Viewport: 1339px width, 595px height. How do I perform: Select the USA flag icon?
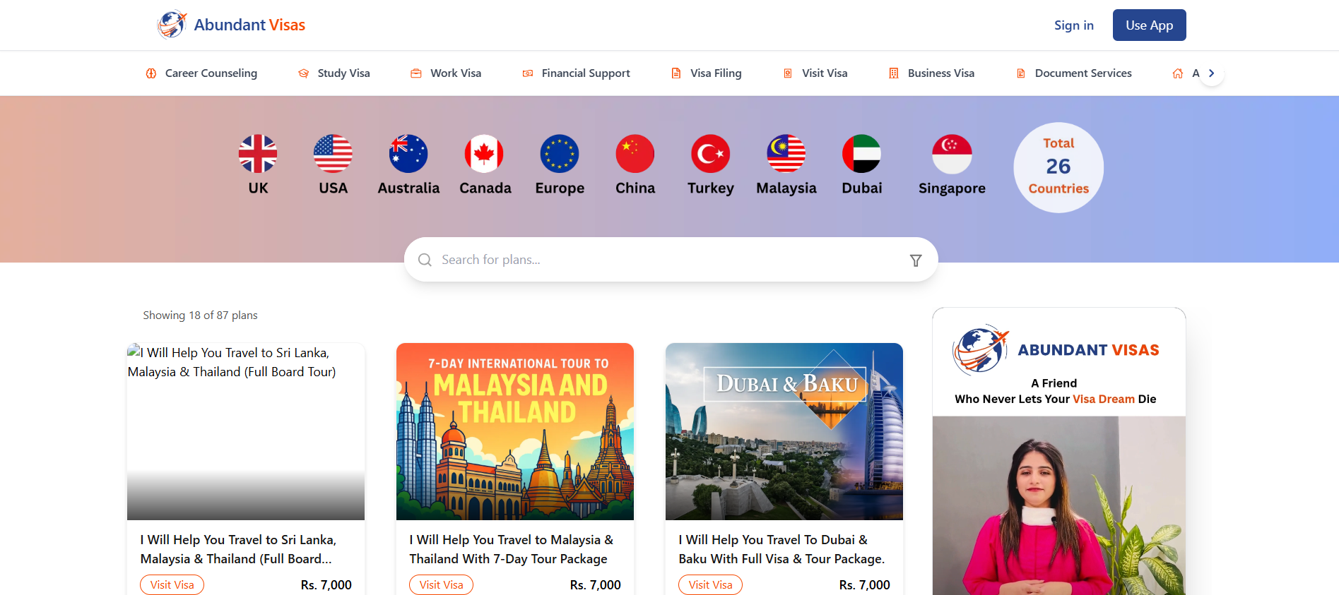coord(333,154)
